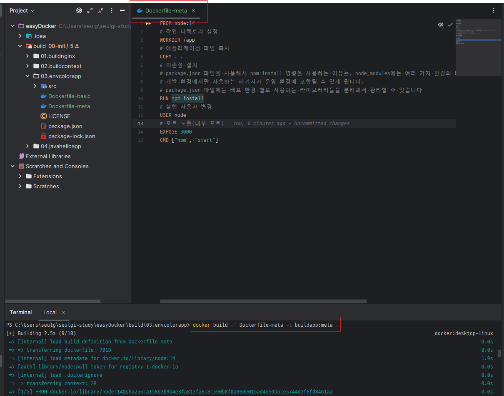Viewport: 504px width, 396px height.
Task: Click the Docker icon on editor tab
Action: click(x=140, y=10)
